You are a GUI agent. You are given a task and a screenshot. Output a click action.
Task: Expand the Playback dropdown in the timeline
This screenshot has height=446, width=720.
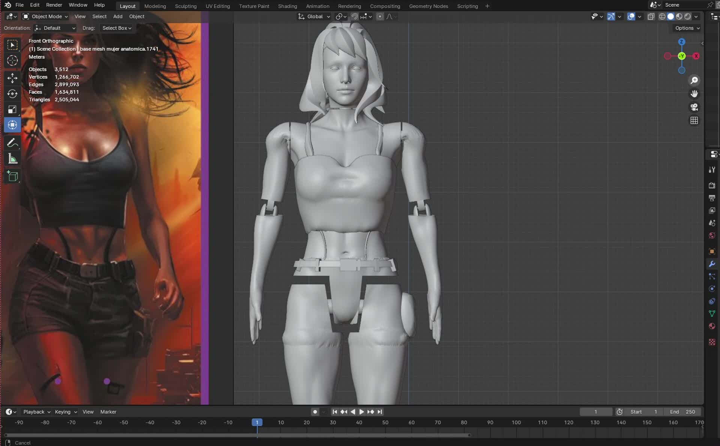coord(36,412)
